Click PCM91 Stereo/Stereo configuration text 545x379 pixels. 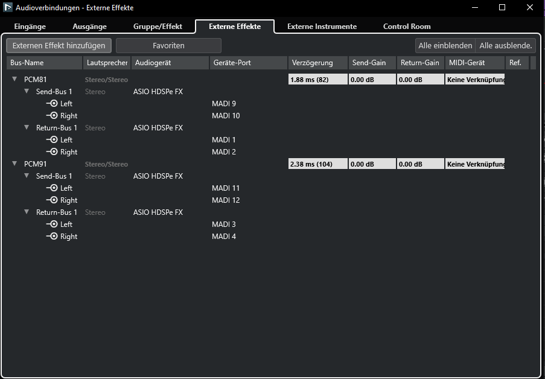point(106,164)
